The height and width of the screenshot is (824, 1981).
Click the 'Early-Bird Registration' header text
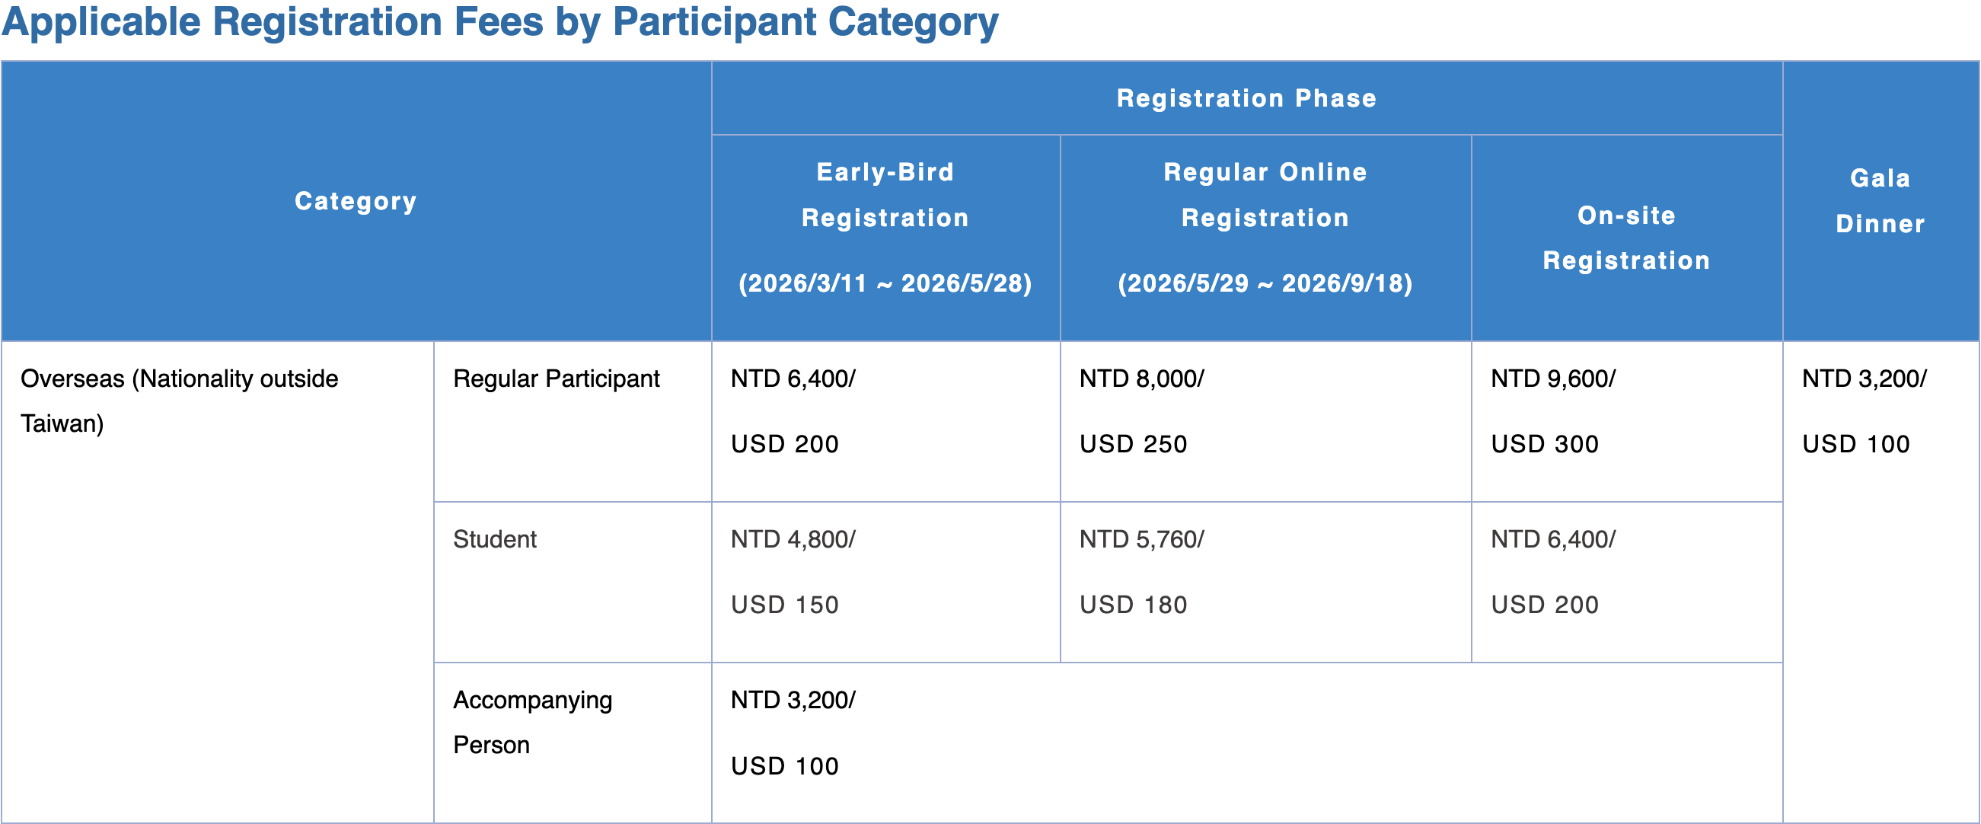pyautogui.click(x=885, y=195)
